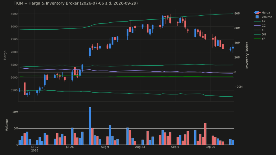
Task: Click the chart title TKIM text
Action: 76,3
